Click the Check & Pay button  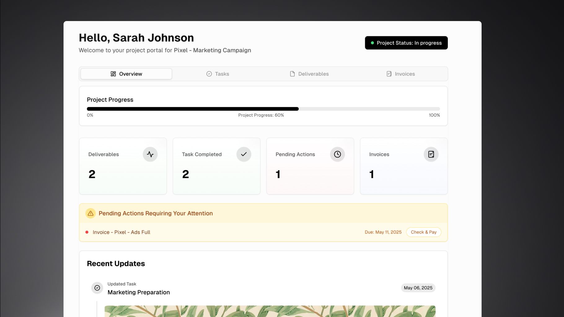click(424, 232)
